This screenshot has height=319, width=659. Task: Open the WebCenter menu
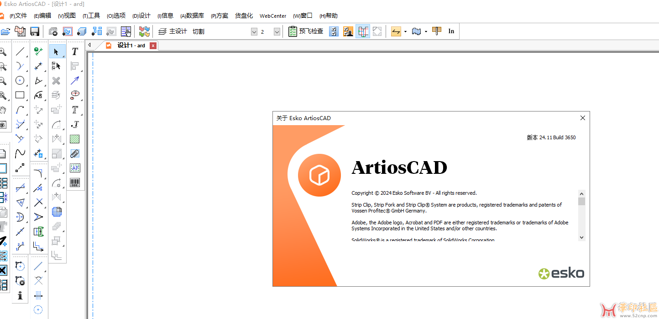click(x=273, y=15)
